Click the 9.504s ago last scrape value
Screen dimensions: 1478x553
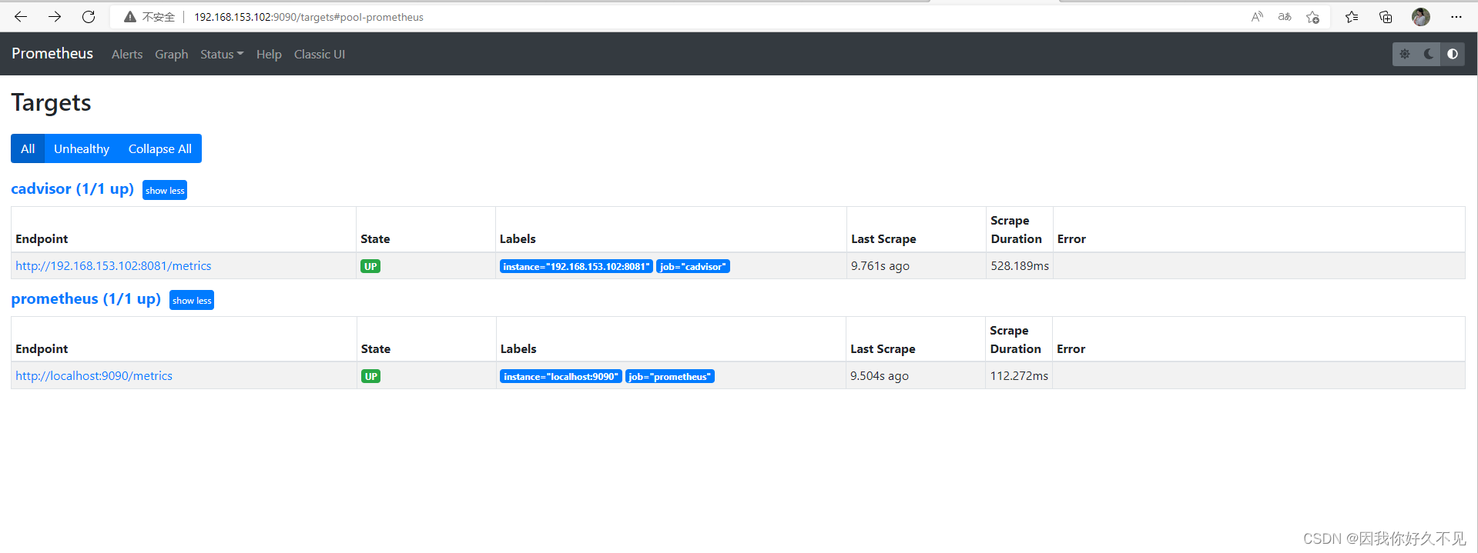pos(880,376)
